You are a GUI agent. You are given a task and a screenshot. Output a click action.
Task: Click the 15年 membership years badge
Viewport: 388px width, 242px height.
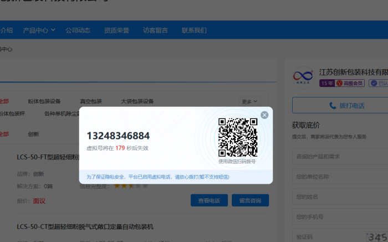coord(326,83)
